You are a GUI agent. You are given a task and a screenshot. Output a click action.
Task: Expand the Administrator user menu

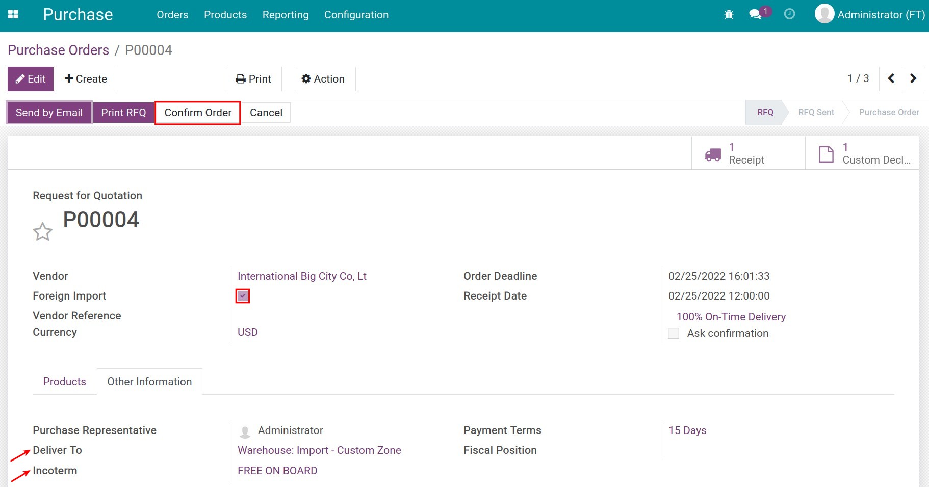click(x=870, y=15)
